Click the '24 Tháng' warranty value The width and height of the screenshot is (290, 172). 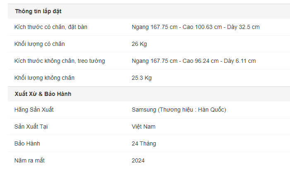click(x=144, y=143)
